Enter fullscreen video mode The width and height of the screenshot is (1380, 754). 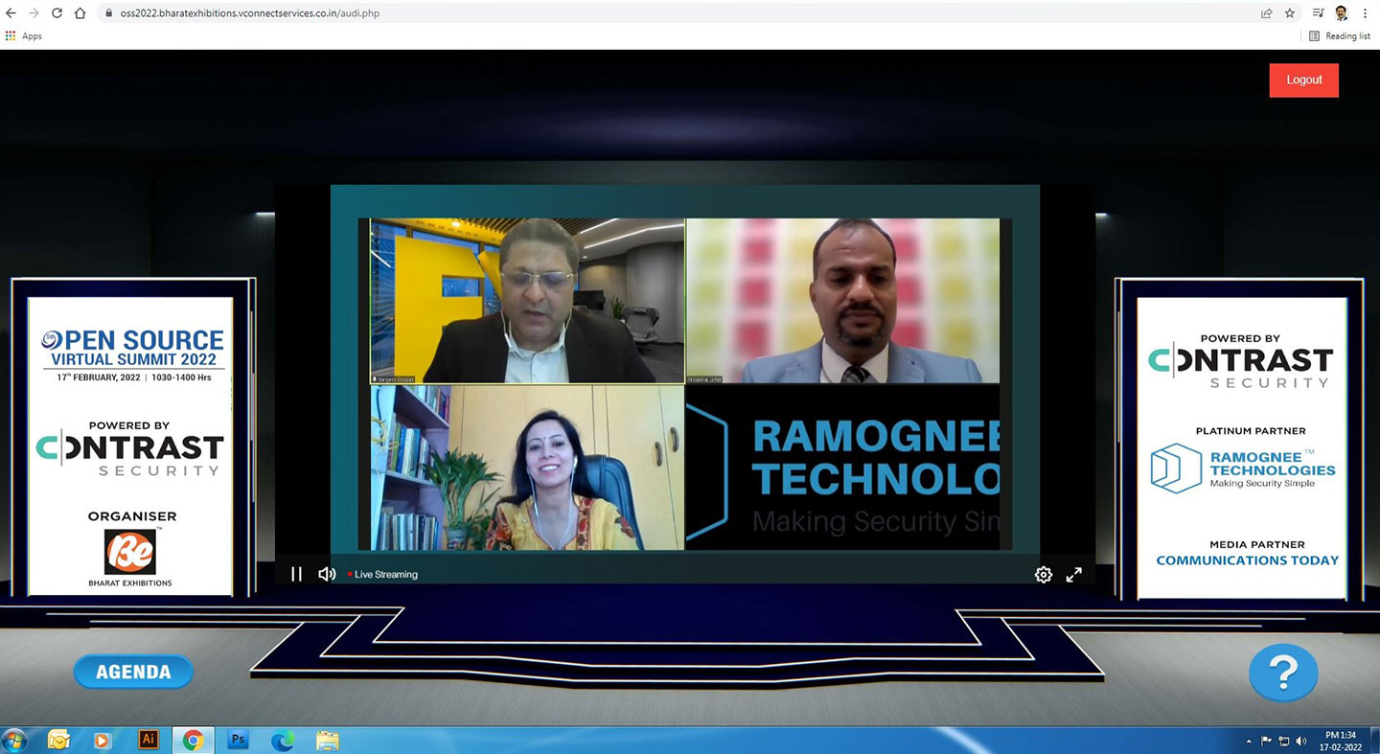click(x=1074, y=575)
